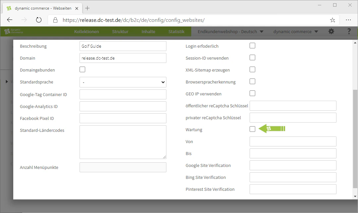
Task: Click the Bing Site Verification field
Action: click(x=293, y=177)
